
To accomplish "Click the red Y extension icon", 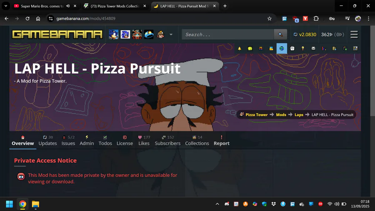I will [305, 18].
